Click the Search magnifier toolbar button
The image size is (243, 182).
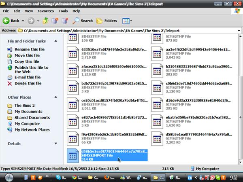(x=83, y=21)
